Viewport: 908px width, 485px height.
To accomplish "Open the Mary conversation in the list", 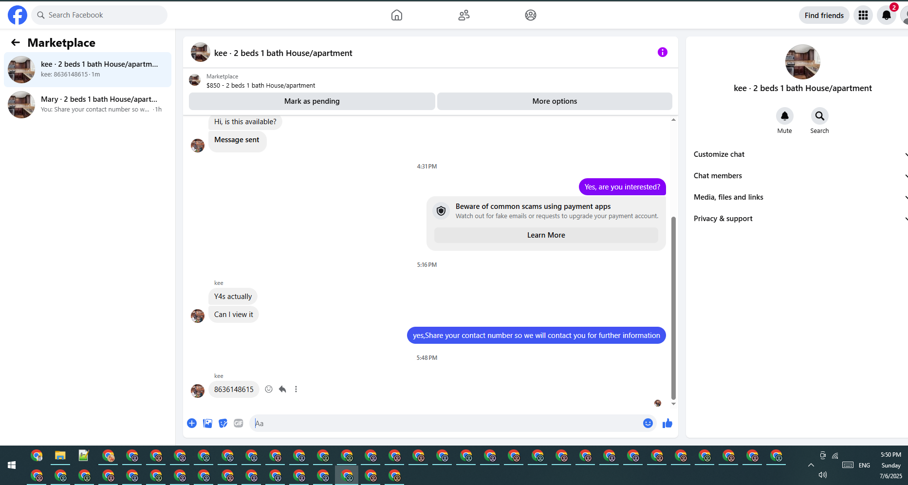I will click(88, 105).
